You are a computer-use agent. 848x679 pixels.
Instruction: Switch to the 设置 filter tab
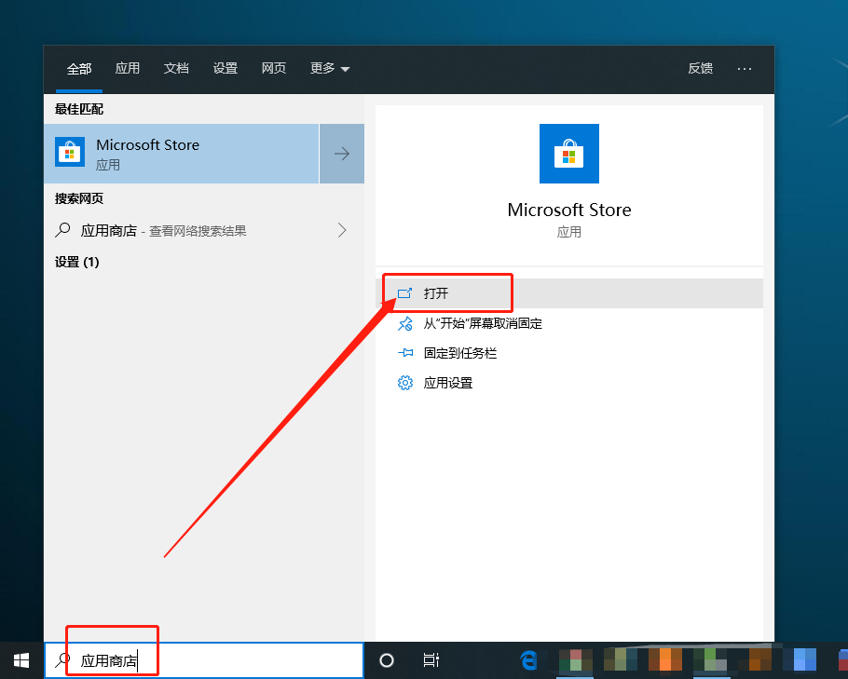coord(225,68)
